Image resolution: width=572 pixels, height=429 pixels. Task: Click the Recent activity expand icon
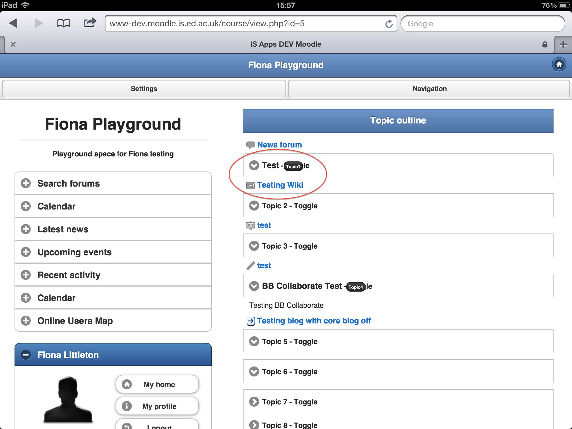tap(26, 275)
